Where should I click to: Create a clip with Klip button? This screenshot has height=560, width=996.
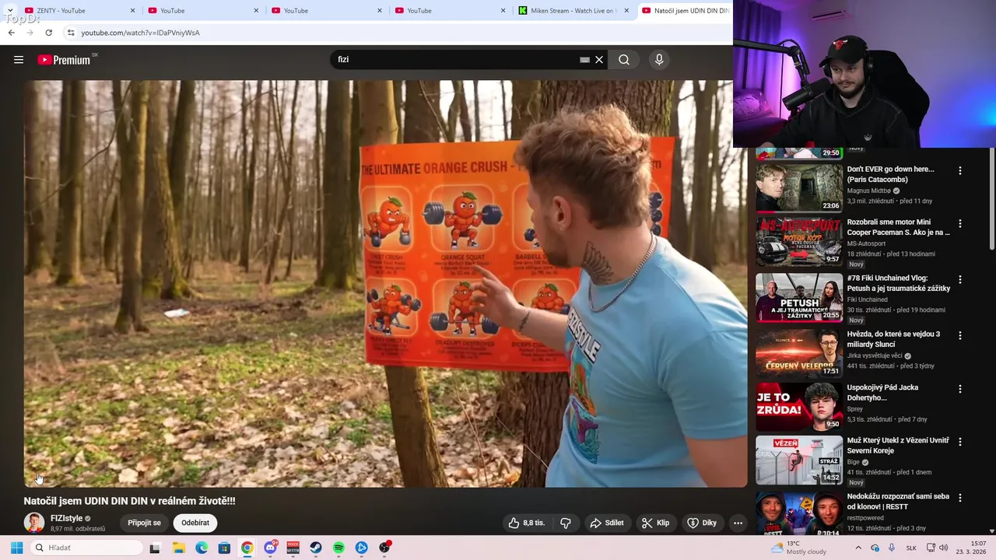click(655, 523)
